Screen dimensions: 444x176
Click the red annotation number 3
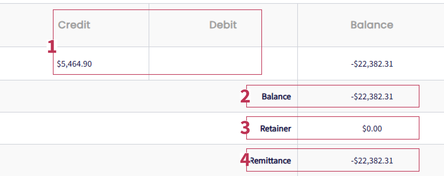pos(245,128)
